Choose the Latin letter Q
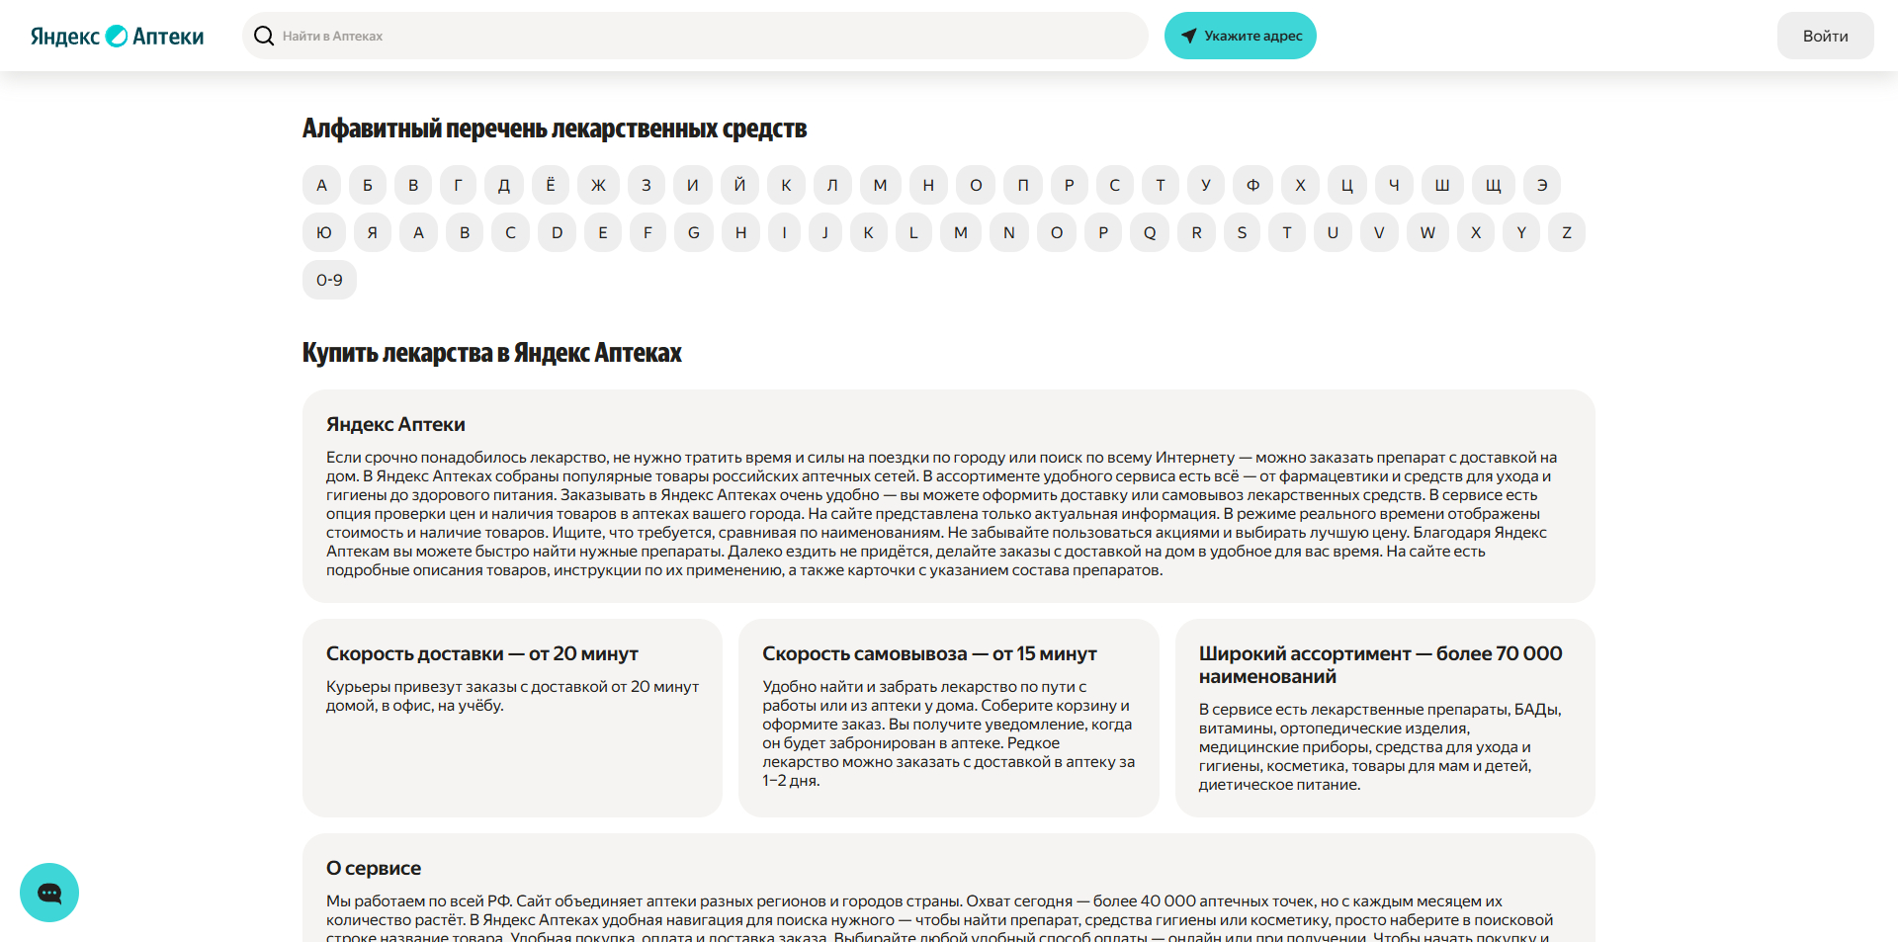Screen dimensions: 1898x942 tap(1150, 232)
